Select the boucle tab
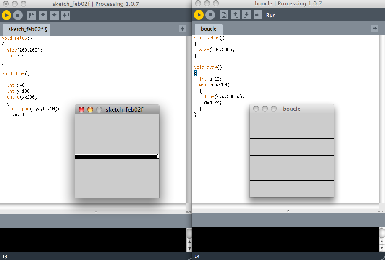Viewport: 385px width, 260px height. click(x=209, y=29)
